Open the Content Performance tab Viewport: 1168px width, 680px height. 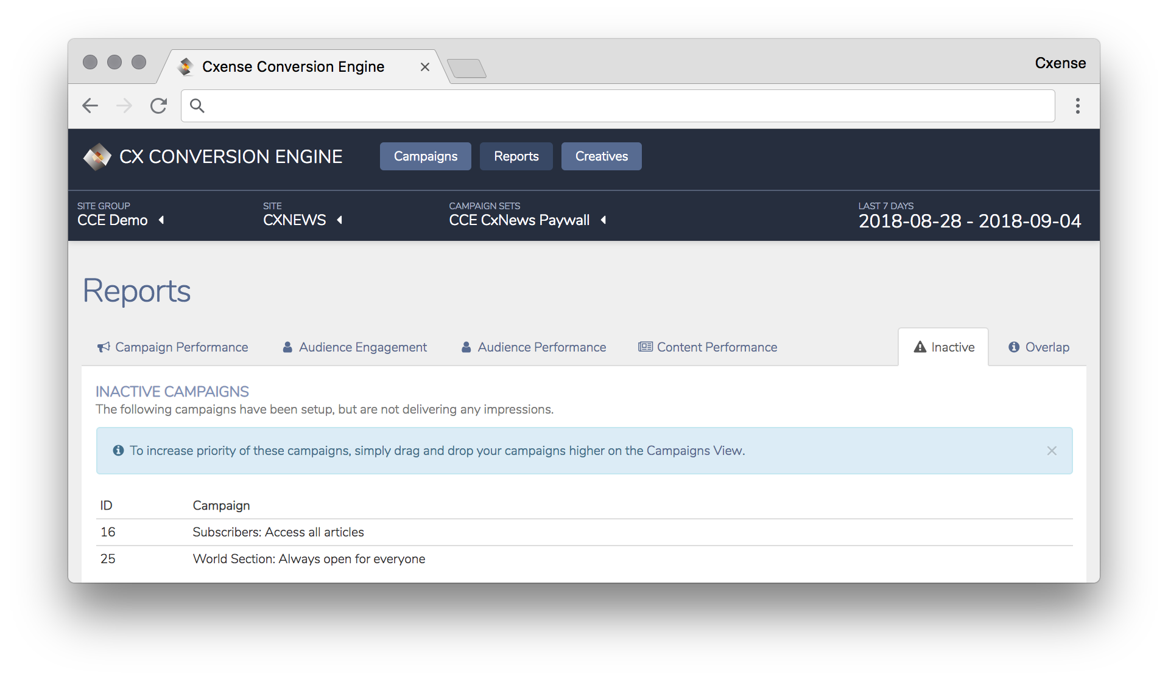[708, 347]
